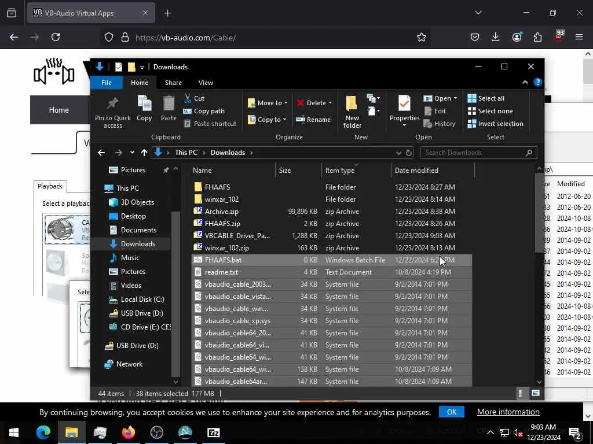This screenshot has height=444, width=593.
Task: Click the Paste ribbon icon
Action: 169,109
